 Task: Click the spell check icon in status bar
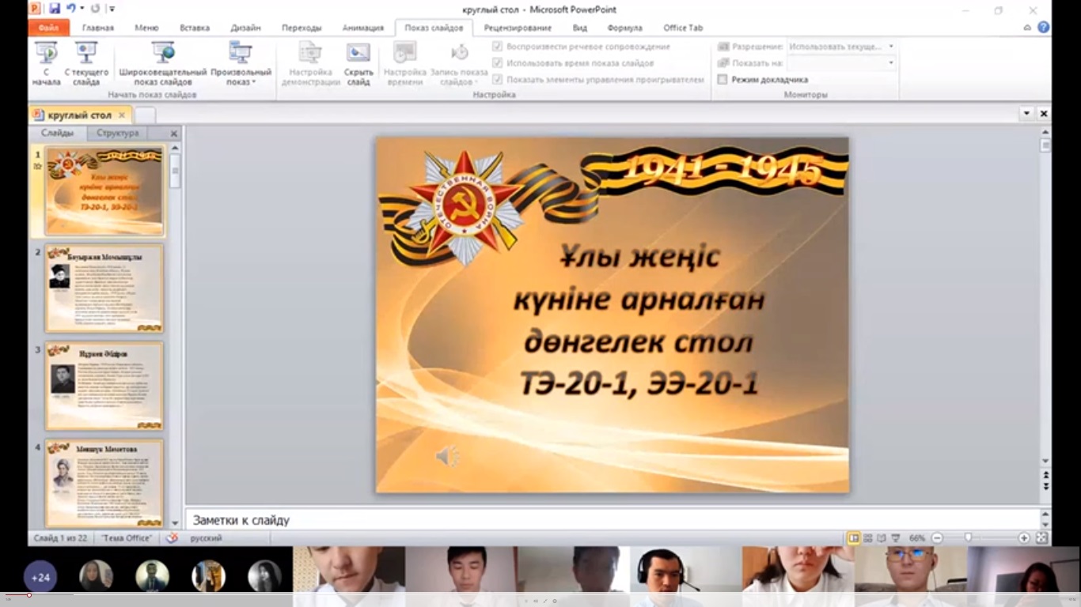click(x=172, y=538)
